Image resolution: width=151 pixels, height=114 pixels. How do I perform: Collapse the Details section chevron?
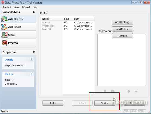[31, 59]
